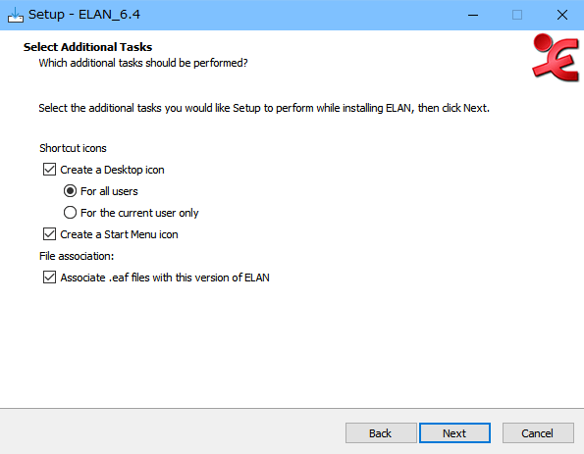Go back with the Back button
This screenshot has height=454, width=584.
pos(381,433)
